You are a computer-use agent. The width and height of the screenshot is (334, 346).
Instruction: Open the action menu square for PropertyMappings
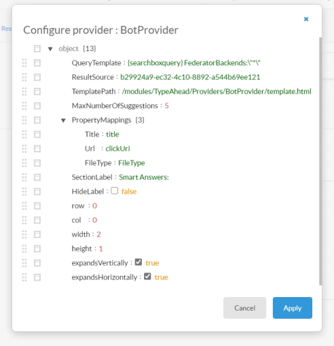point(37,120)
